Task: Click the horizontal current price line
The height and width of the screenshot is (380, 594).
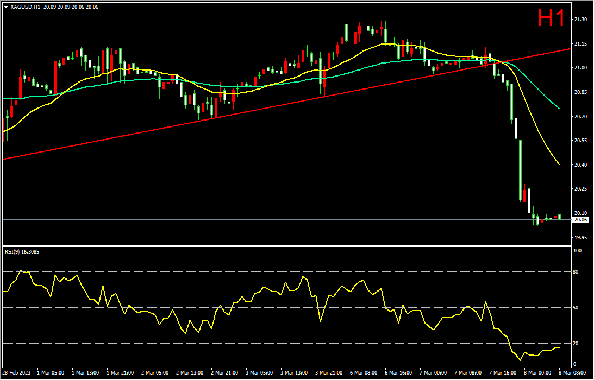Action: (x=288, y=219)
